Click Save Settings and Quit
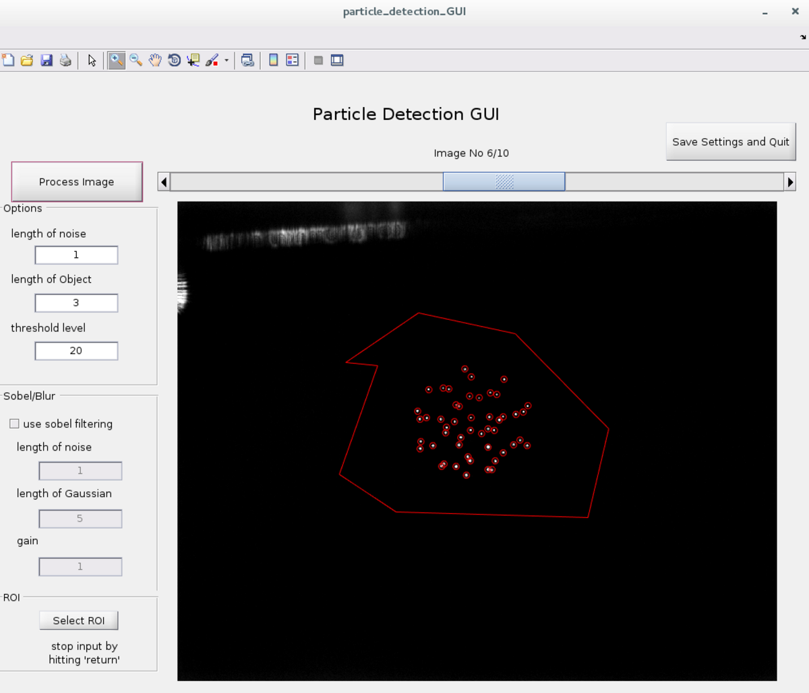Viewport: 809px width, 693px height. tap(730, 142)
